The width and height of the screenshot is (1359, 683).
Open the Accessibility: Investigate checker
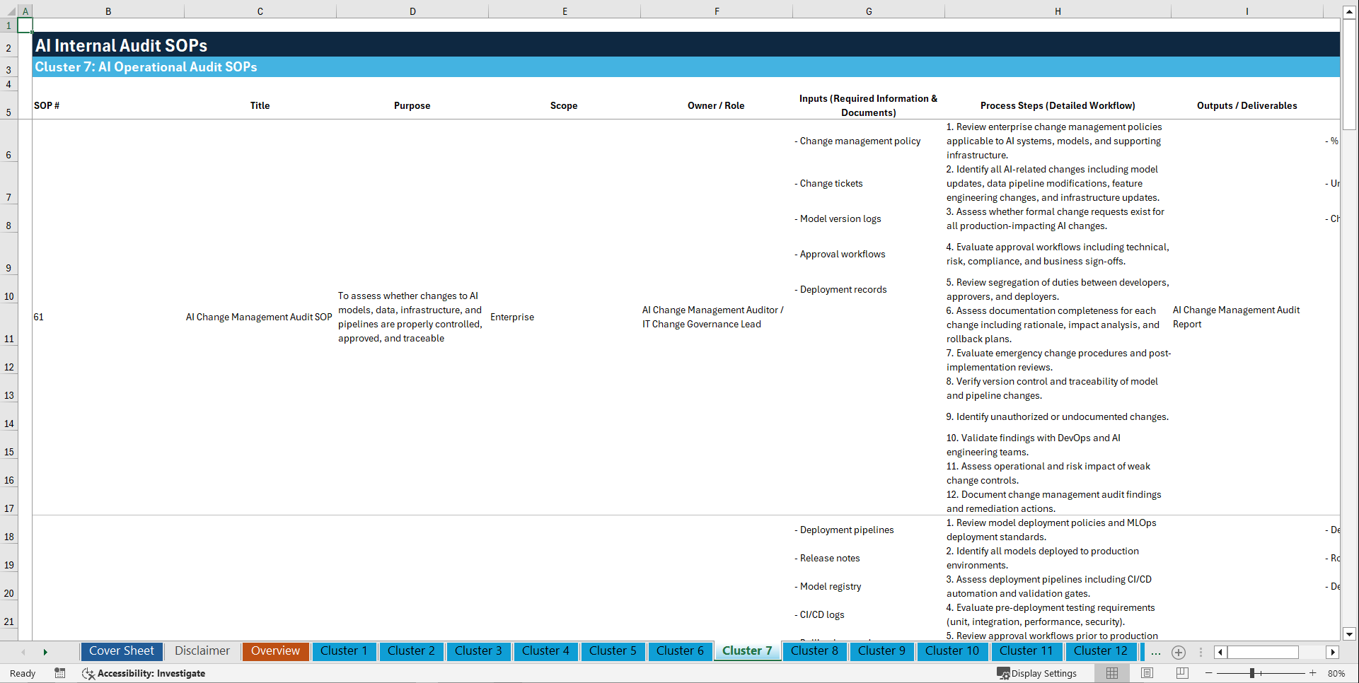coord(144,673)
